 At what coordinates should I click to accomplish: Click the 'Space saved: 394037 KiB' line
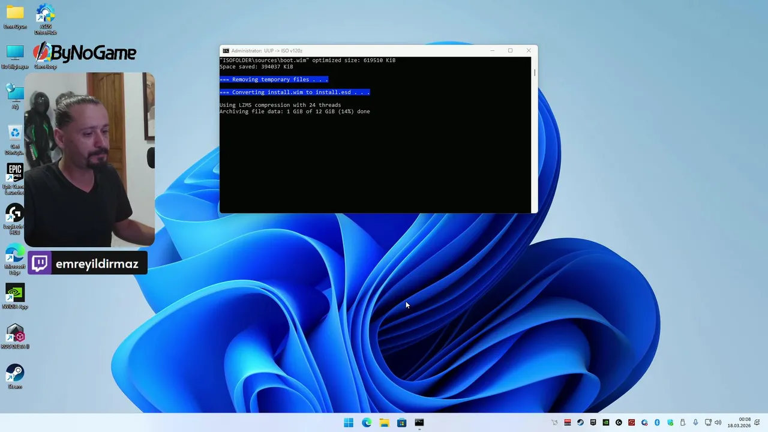[x=256, y=67]
